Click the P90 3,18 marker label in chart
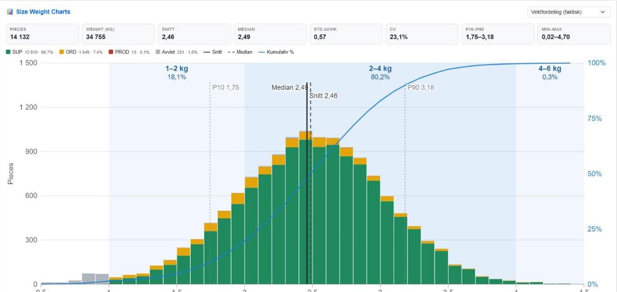Screen dimensions: 617x292 [421, 87]
